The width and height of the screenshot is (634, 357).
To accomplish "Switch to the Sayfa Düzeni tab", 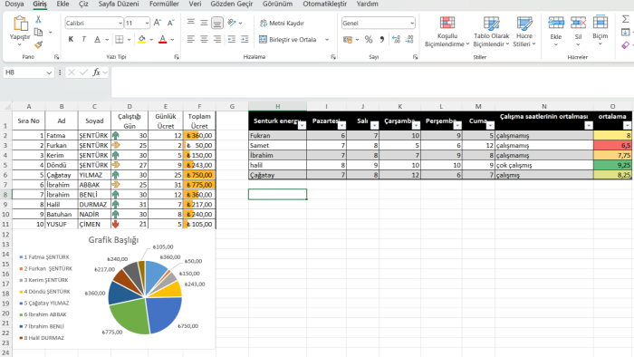I will click(x=119, y=4).
